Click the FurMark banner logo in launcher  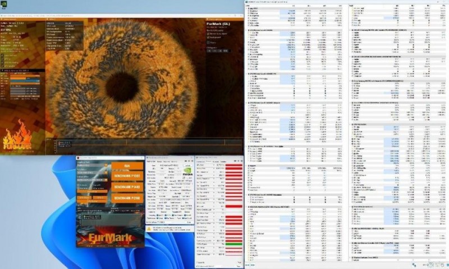click(x=109, y=238)
